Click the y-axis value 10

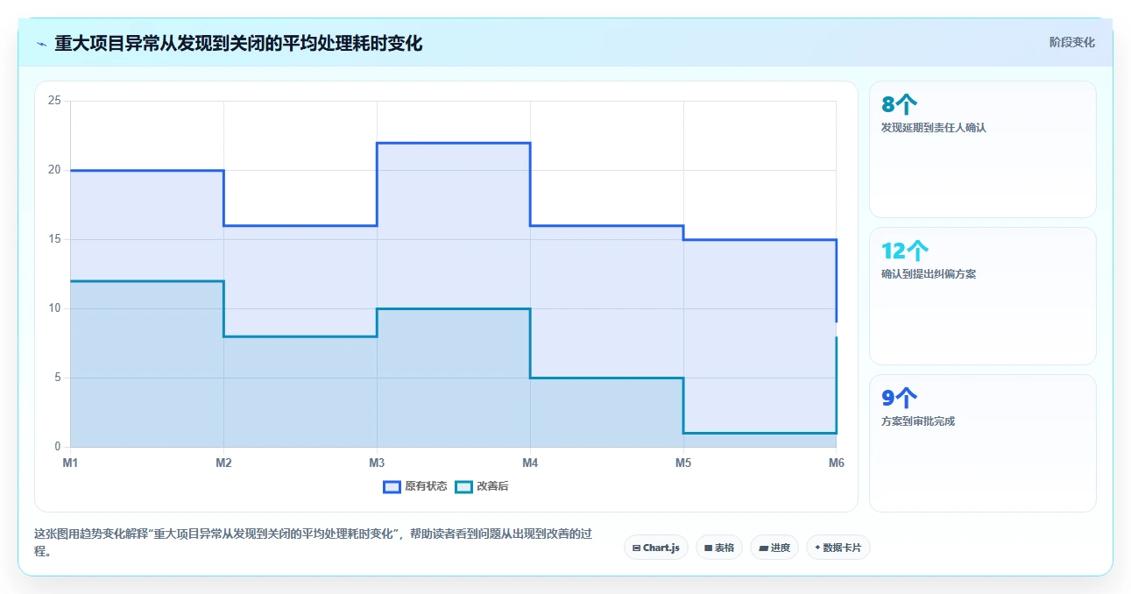54,308
